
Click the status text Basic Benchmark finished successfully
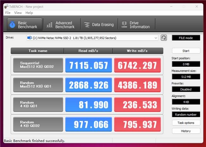pyautogui.click(x=34, y=141)
